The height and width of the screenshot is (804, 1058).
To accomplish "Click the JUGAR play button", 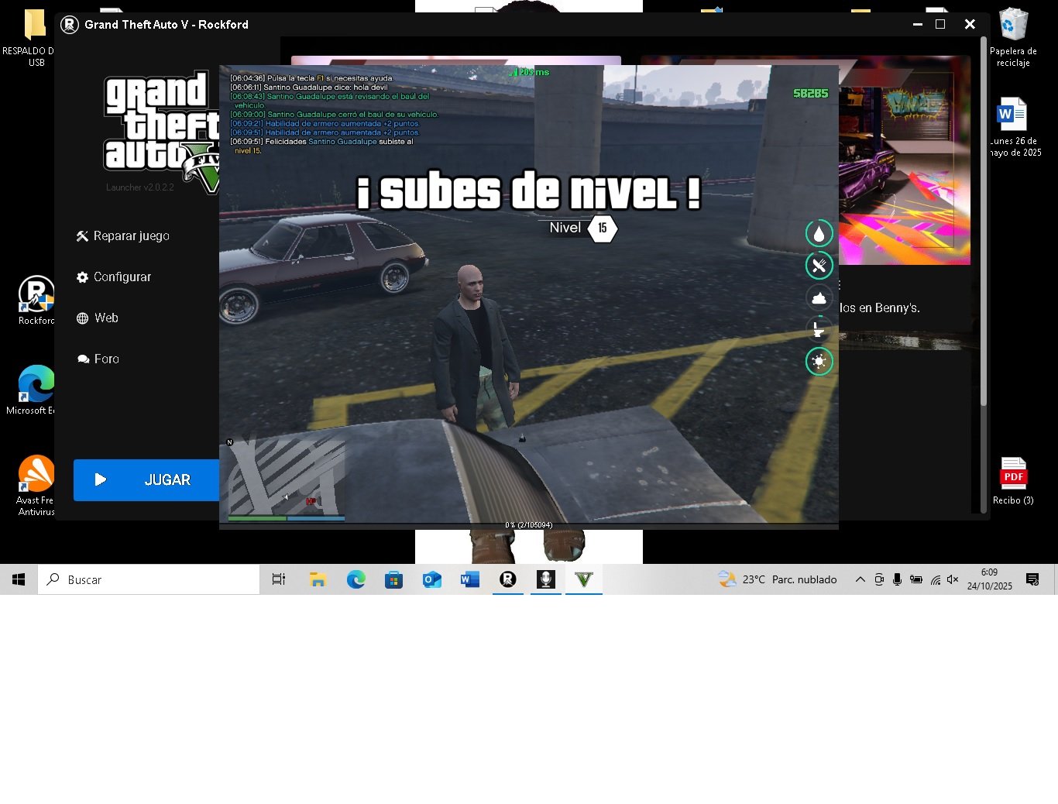I will click(146, 480).
